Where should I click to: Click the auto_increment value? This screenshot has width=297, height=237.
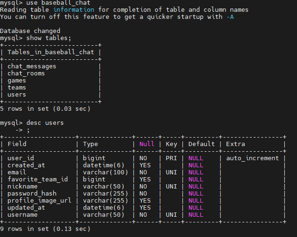click(252, 158)
